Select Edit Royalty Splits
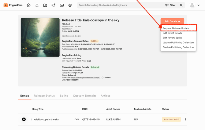205x130 pixels. [x=172, y=38]
